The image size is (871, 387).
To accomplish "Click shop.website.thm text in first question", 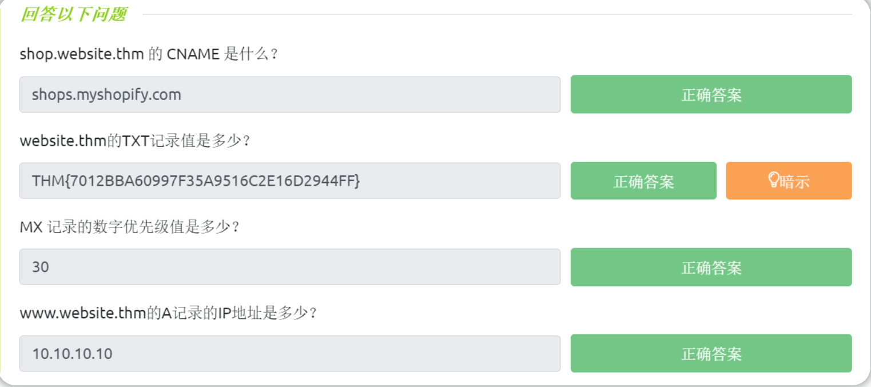I will point(82,54).
